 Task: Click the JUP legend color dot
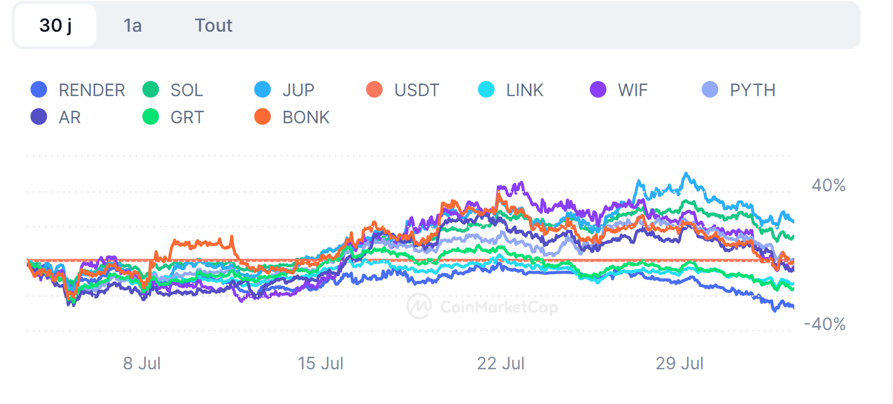click(x=262, y=90)
